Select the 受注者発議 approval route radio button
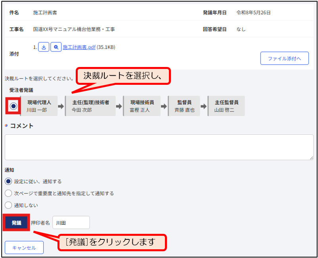318x258 pixels. pyautogui.click(x=13, y=106)
